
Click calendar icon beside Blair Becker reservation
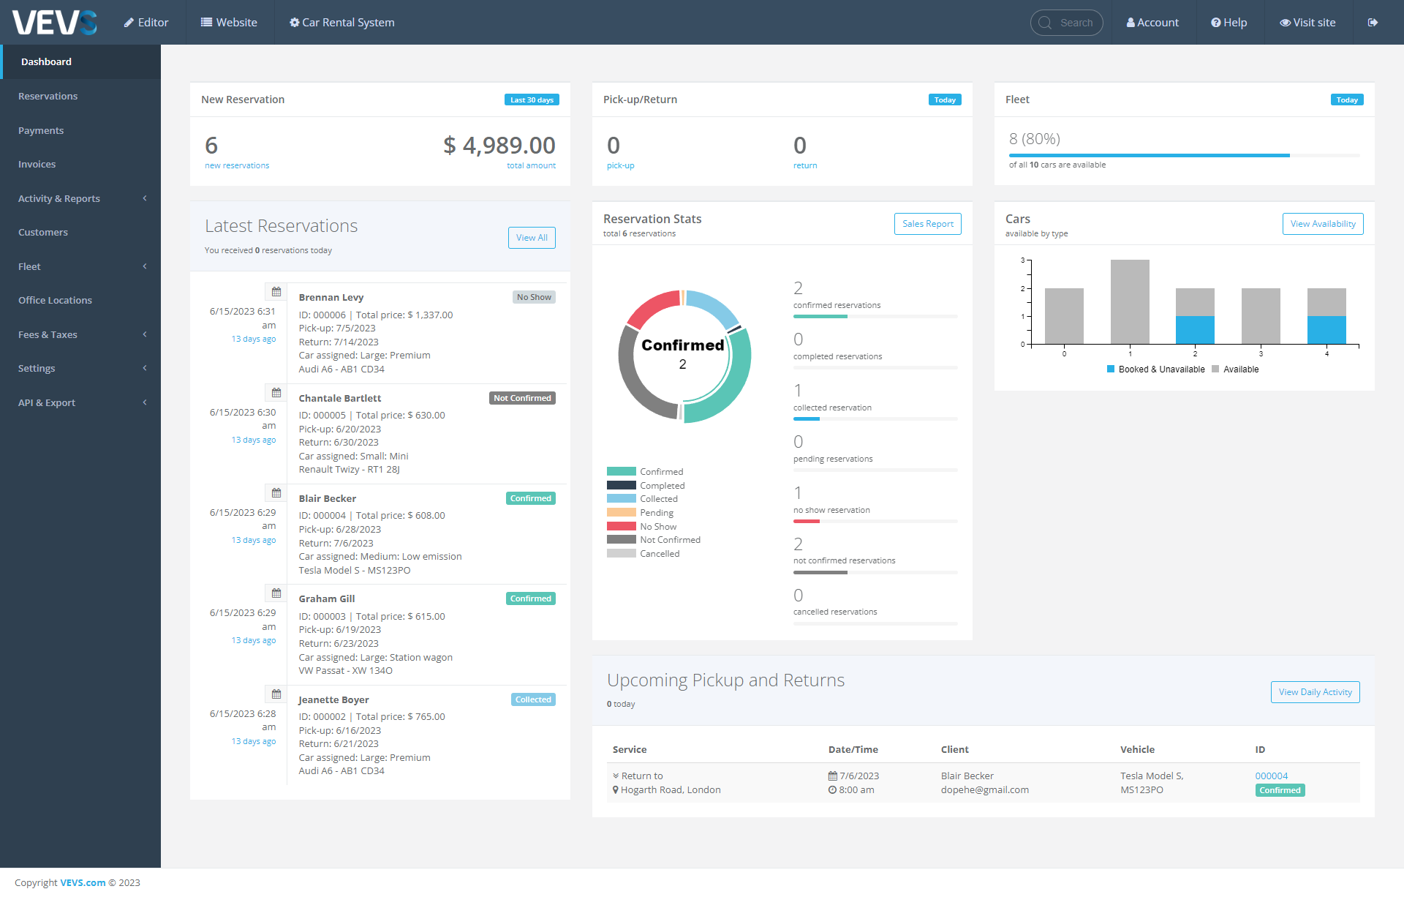pyautogui.click(x=276, y=493)
